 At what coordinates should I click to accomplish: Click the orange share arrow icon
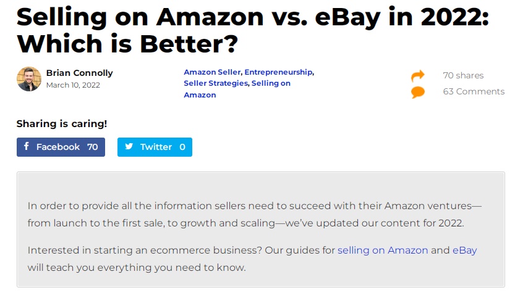pos(417,76)
